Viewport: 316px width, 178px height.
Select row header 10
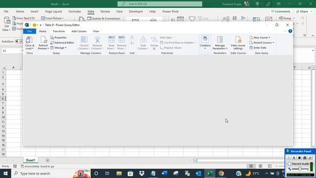pyautogui.click(x=3, y=117)
